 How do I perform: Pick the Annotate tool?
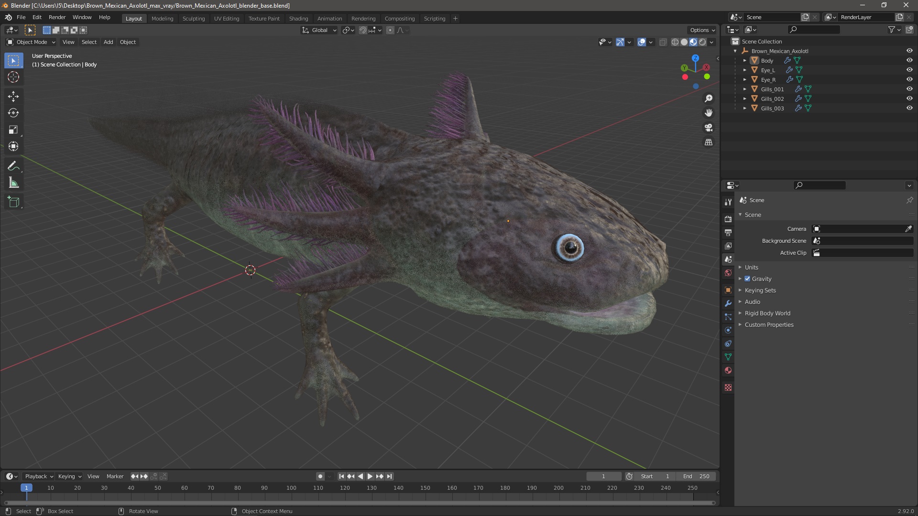pos(13,166)
